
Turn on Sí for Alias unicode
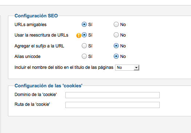point(84,56)
